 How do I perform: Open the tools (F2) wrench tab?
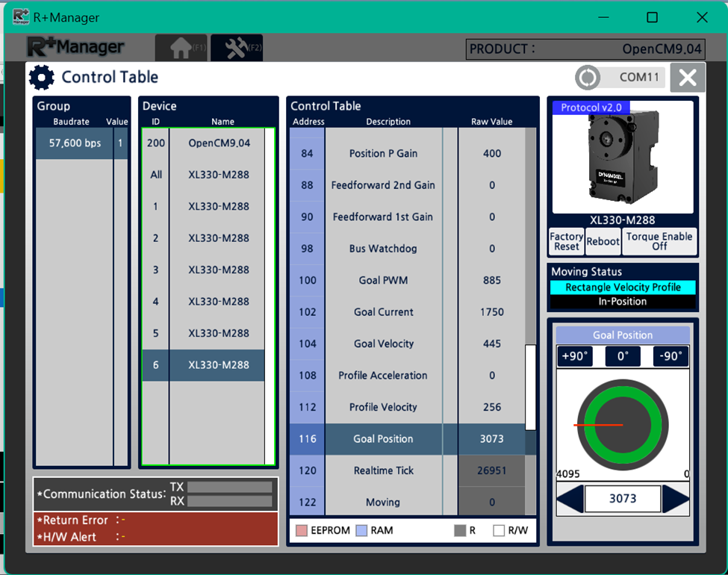pos(237,47)
